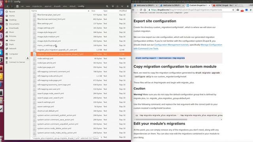Image resolution: width=253 pixels, height=142 pixels.
Task: Close the ASYNC Drupal YouTube tab
Action: 236,5
